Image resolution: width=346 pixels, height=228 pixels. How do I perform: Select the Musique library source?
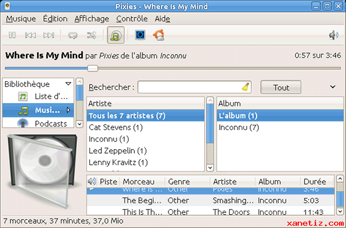pos(38,110)
